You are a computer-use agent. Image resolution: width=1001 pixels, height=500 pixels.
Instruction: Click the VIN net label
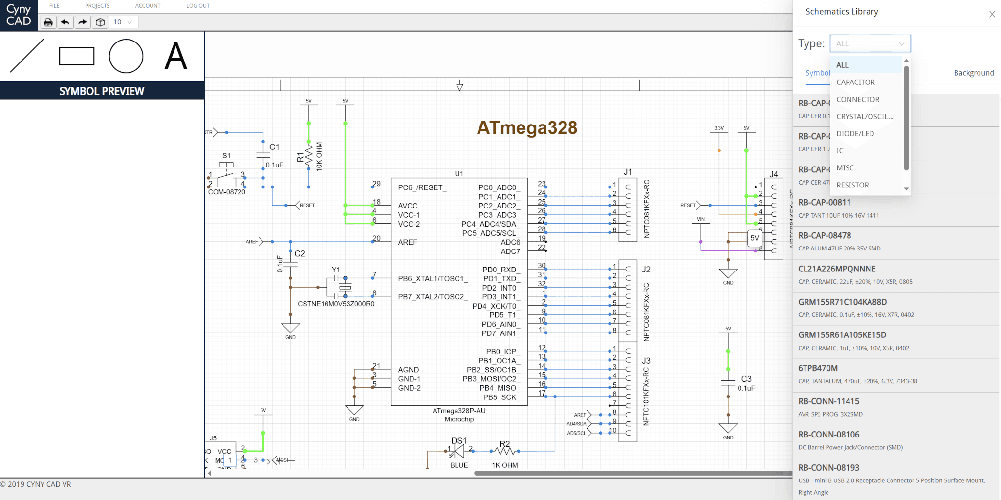[701, 219]
